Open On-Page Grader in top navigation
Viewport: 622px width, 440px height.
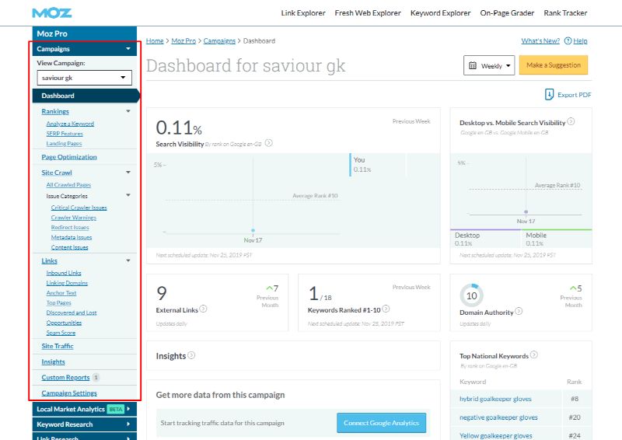pyautogui.click(x=507, y=13)
